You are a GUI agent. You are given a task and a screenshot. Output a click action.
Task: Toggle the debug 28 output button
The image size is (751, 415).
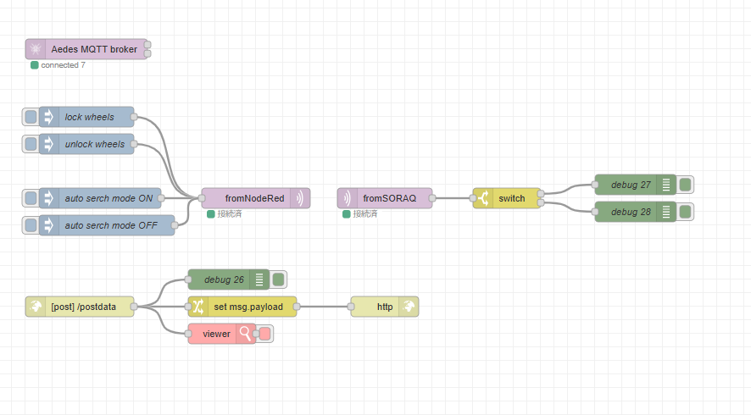(x=685, y=212)
